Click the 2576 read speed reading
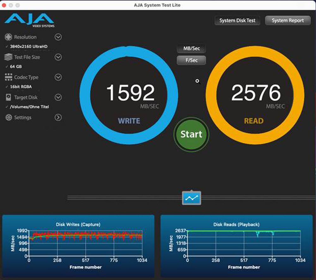Screen dimensions: 316x280 [x=256, y=92]
